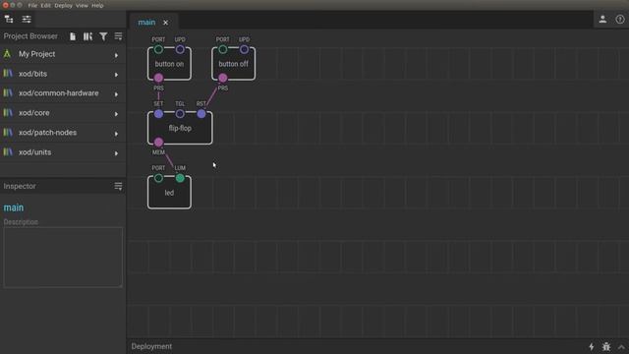629x354 pixels.
Task: Open Inspector panel options menu
Action: (118, 186)
